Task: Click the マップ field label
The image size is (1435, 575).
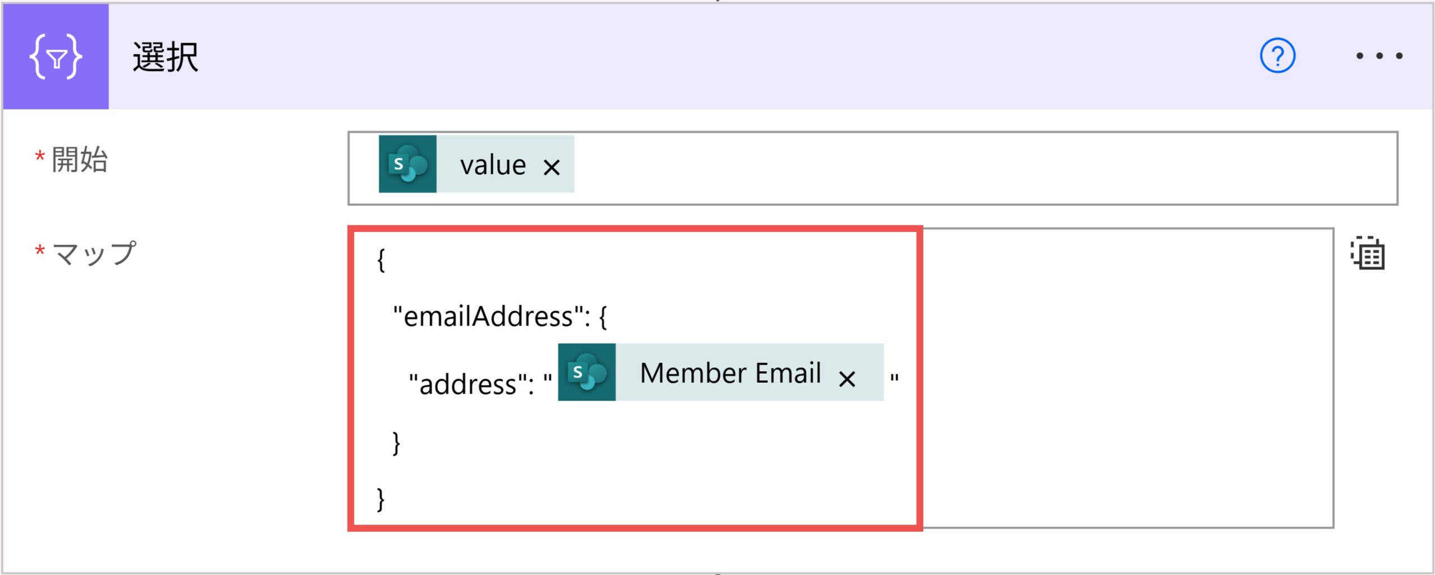Action: pyautogui.click(x=94, y=254)
